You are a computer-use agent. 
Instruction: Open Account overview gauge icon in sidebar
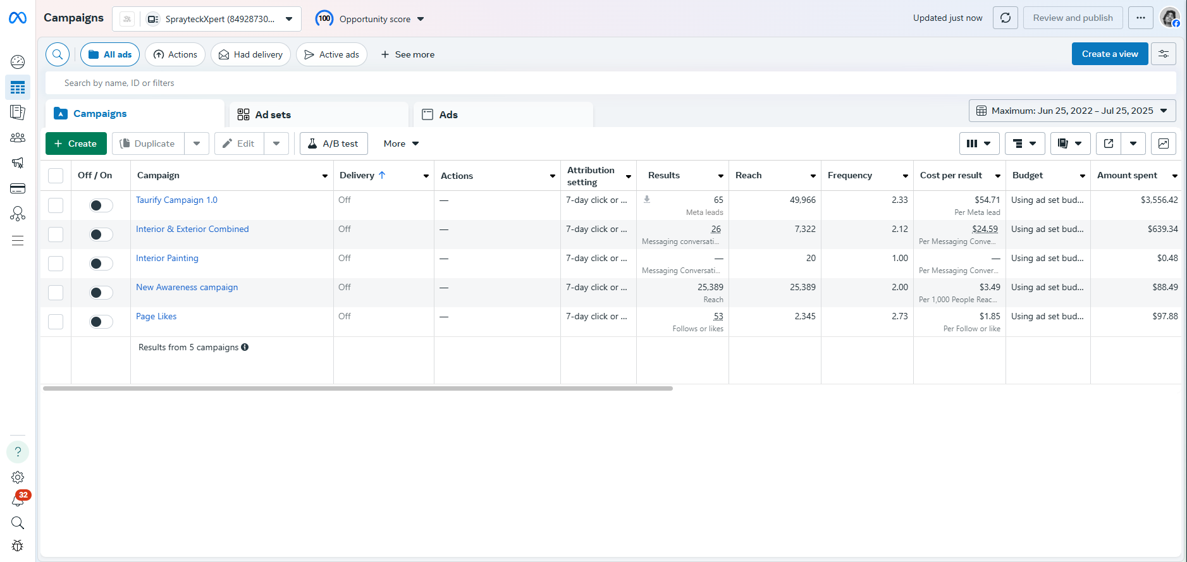click(18, 62)
